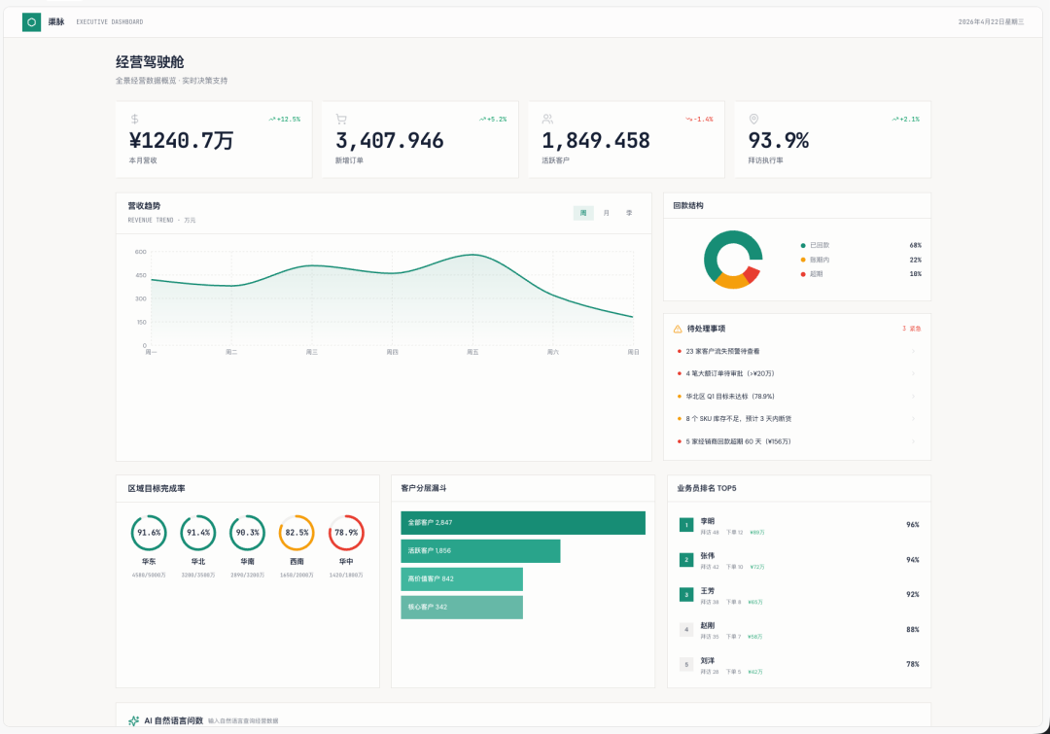Expand the 23 家客户流失预警 item chevron

913,351
